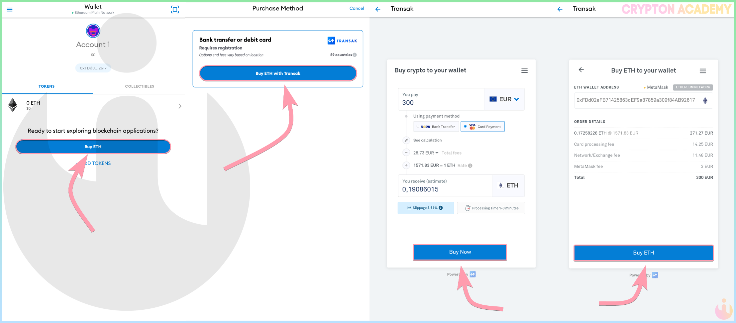The image size is (736, 323).
Task: Go back from Transak screen above Buy crypto card
Action: (378, 9)
